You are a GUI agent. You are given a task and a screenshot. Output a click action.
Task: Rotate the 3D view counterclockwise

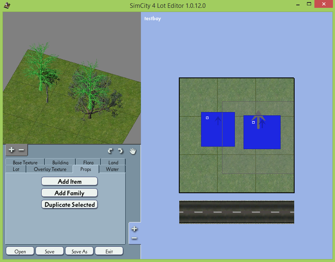coord(110,151)
